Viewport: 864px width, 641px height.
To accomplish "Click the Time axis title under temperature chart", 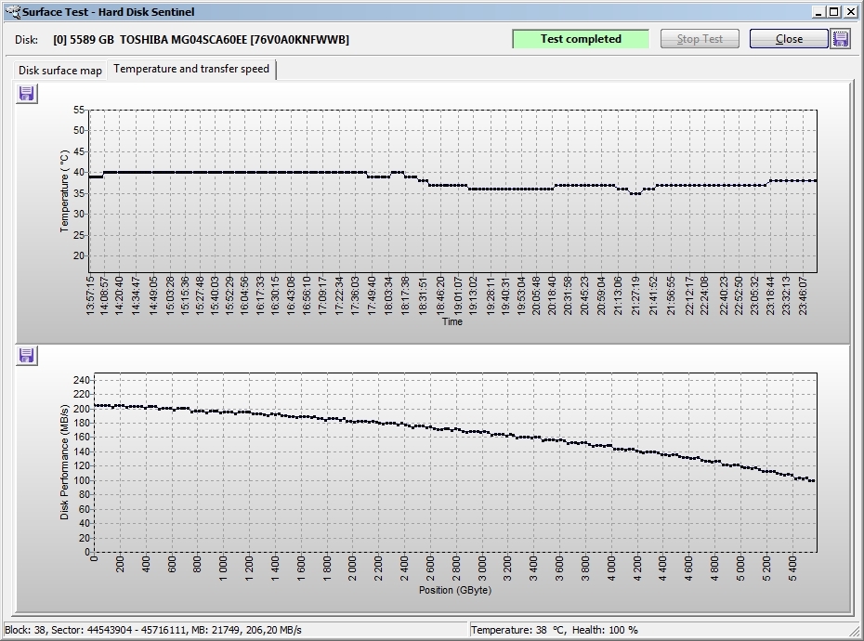I will tap(452, 322).
